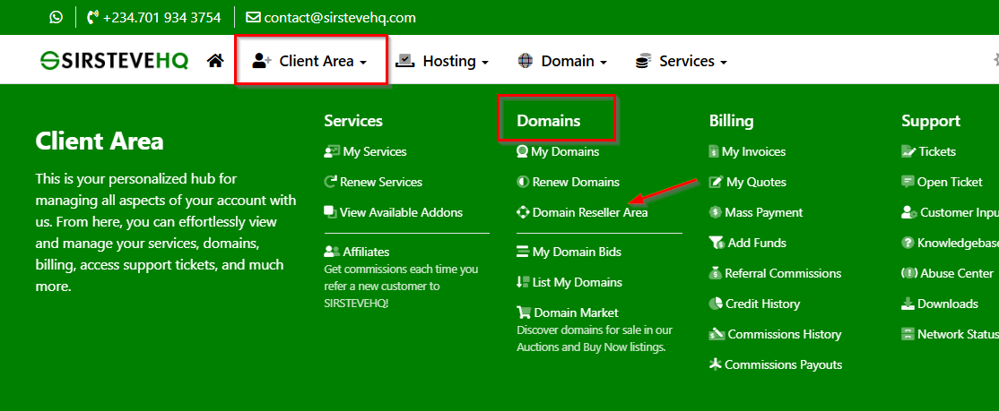
Task: View My Invoices link
Action: [753, 152]
